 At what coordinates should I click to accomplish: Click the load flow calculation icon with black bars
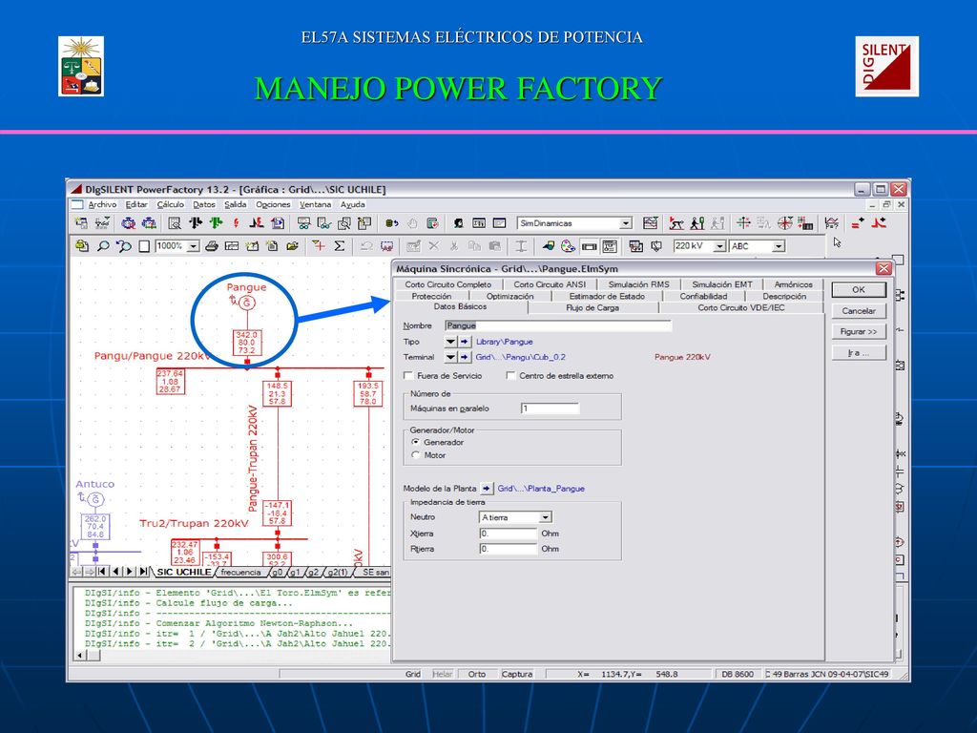[x=196, y=223]
